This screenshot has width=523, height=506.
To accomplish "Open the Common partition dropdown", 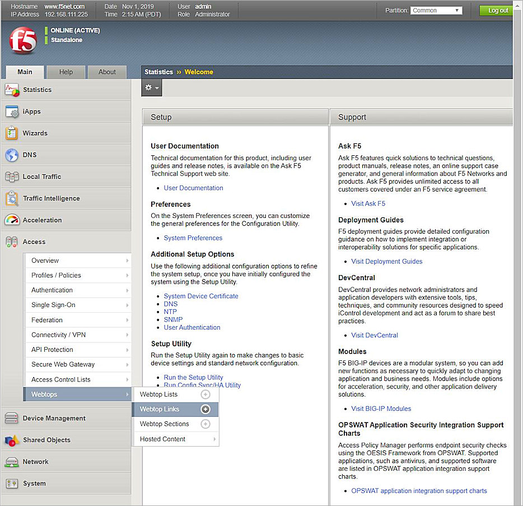I will (436, 10).
